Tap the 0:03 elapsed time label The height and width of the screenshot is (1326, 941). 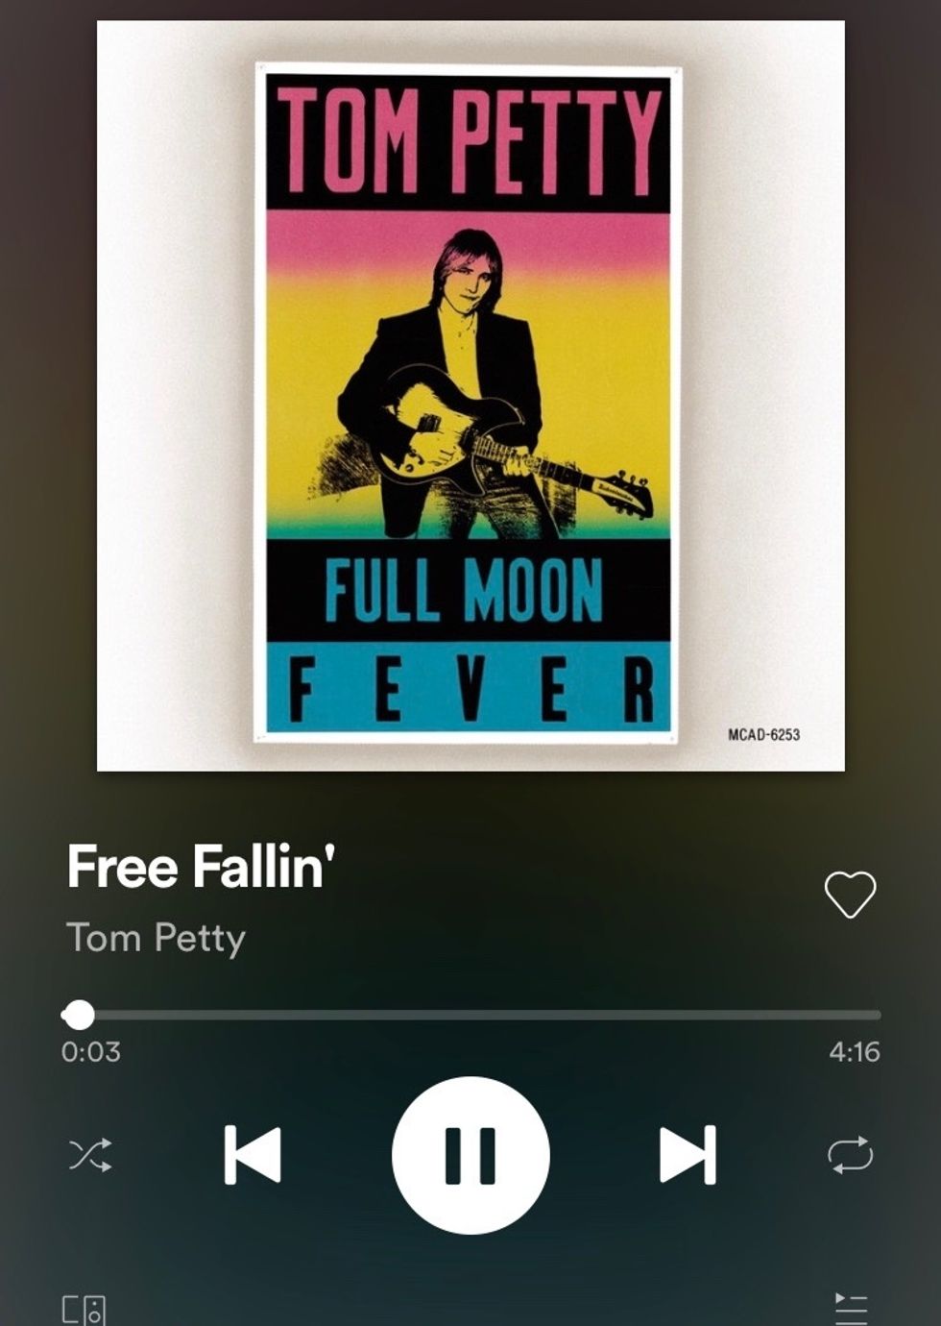[x=91, y=1052]
